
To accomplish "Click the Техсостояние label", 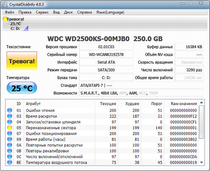I will (x=18, y=47).
